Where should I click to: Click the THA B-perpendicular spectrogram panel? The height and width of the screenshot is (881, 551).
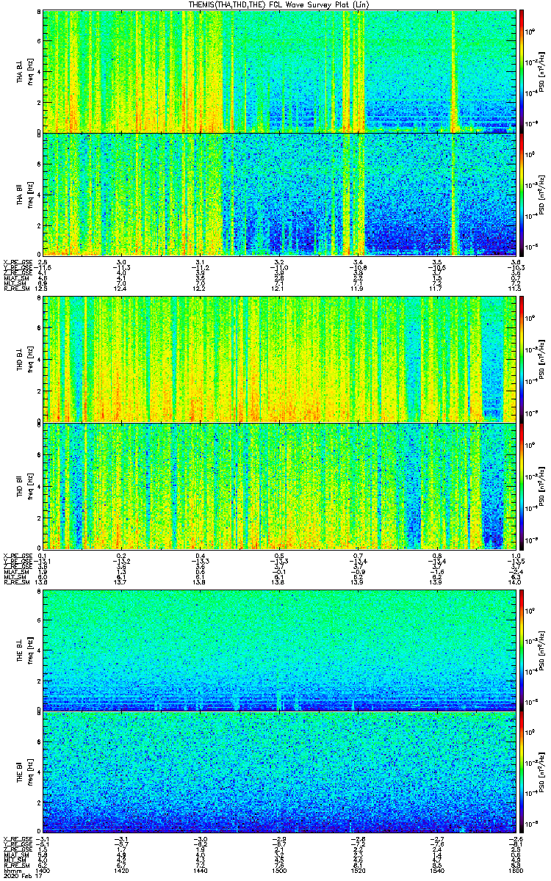coord(279,70)
